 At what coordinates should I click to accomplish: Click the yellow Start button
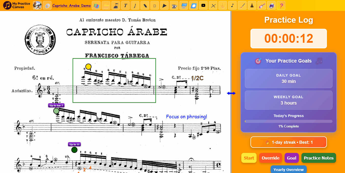(249, 158)
